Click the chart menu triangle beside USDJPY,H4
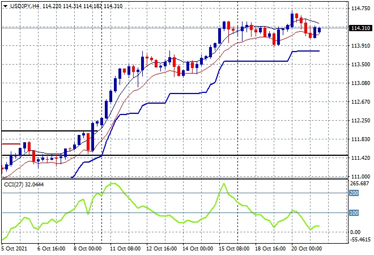This screenshot has width=374, height=255. tap(5, 6)
